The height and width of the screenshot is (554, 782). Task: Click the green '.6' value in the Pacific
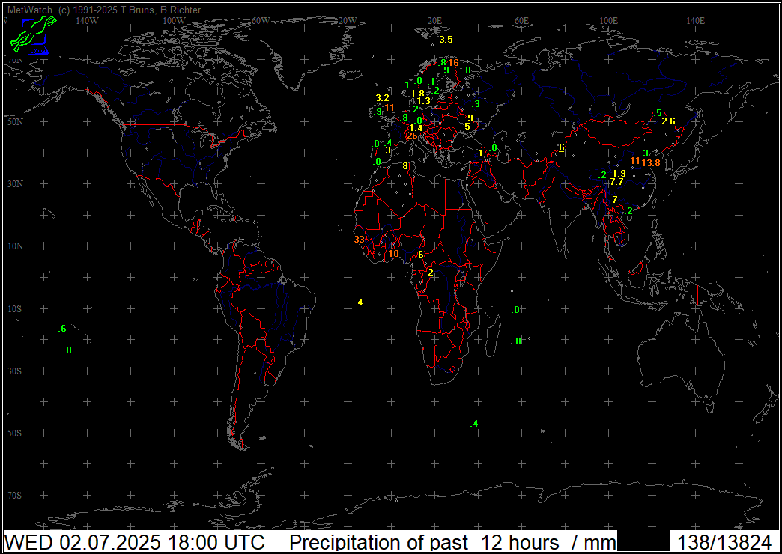(x=62, y=329)
